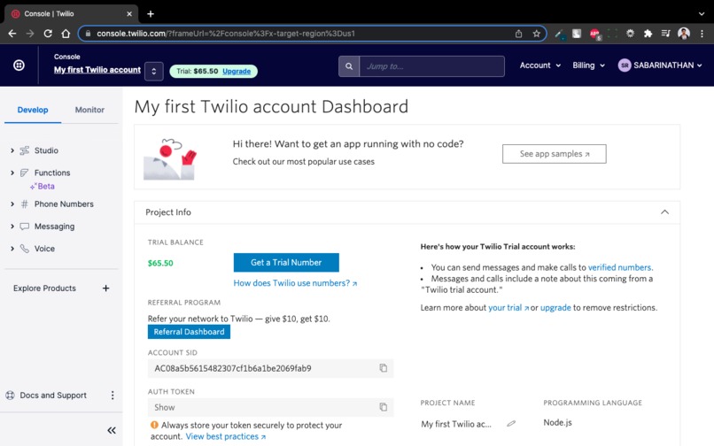Expand the Functions section chevron
Image resolution: width=714 pixels, height=446 pixels.
(x=12, y=173)
